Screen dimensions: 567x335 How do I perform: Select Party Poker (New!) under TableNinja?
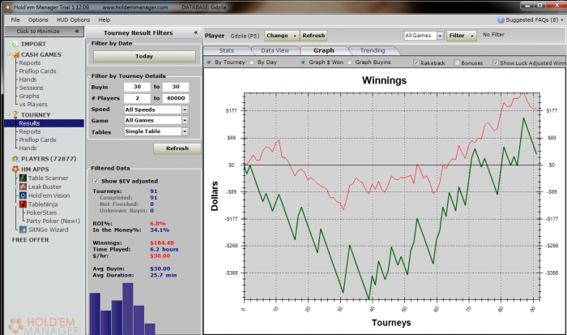(x=53, y=221)
